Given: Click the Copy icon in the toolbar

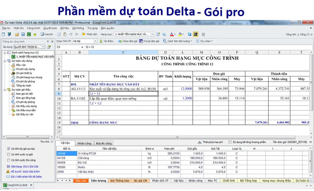Looking at the screenshot, I should [x=59, y=34].
